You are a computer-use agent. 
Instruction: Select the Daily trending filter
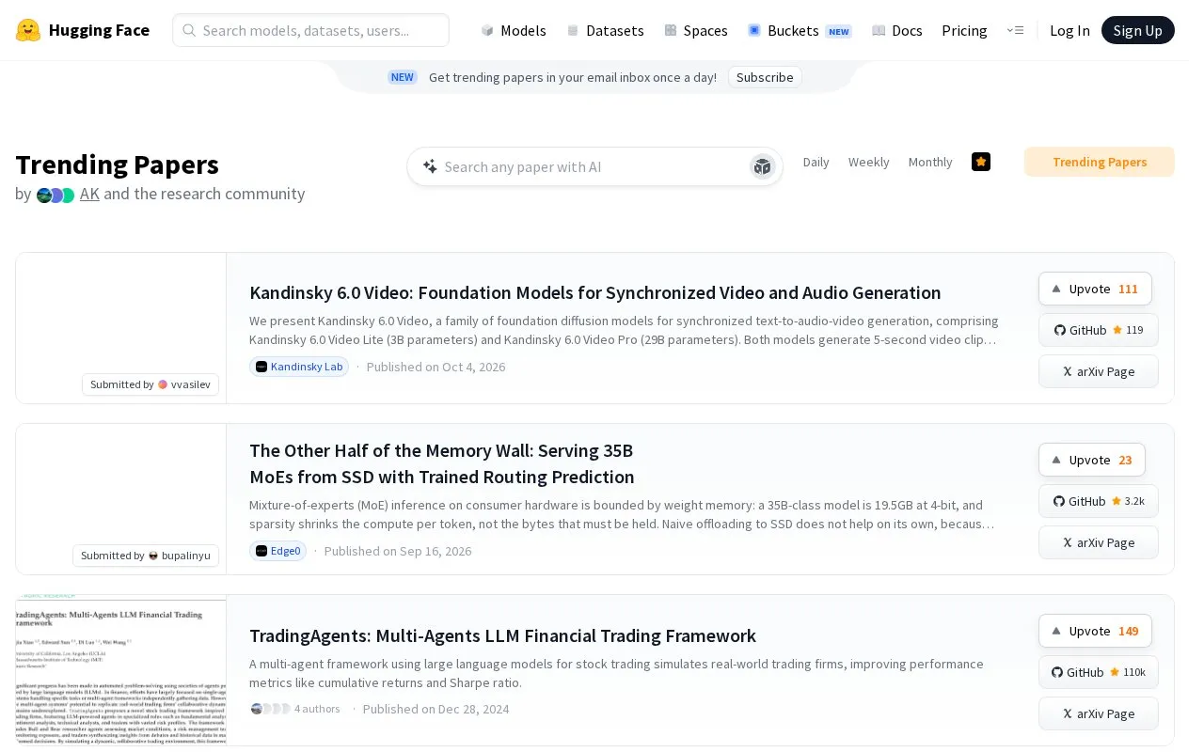[816, 162]
